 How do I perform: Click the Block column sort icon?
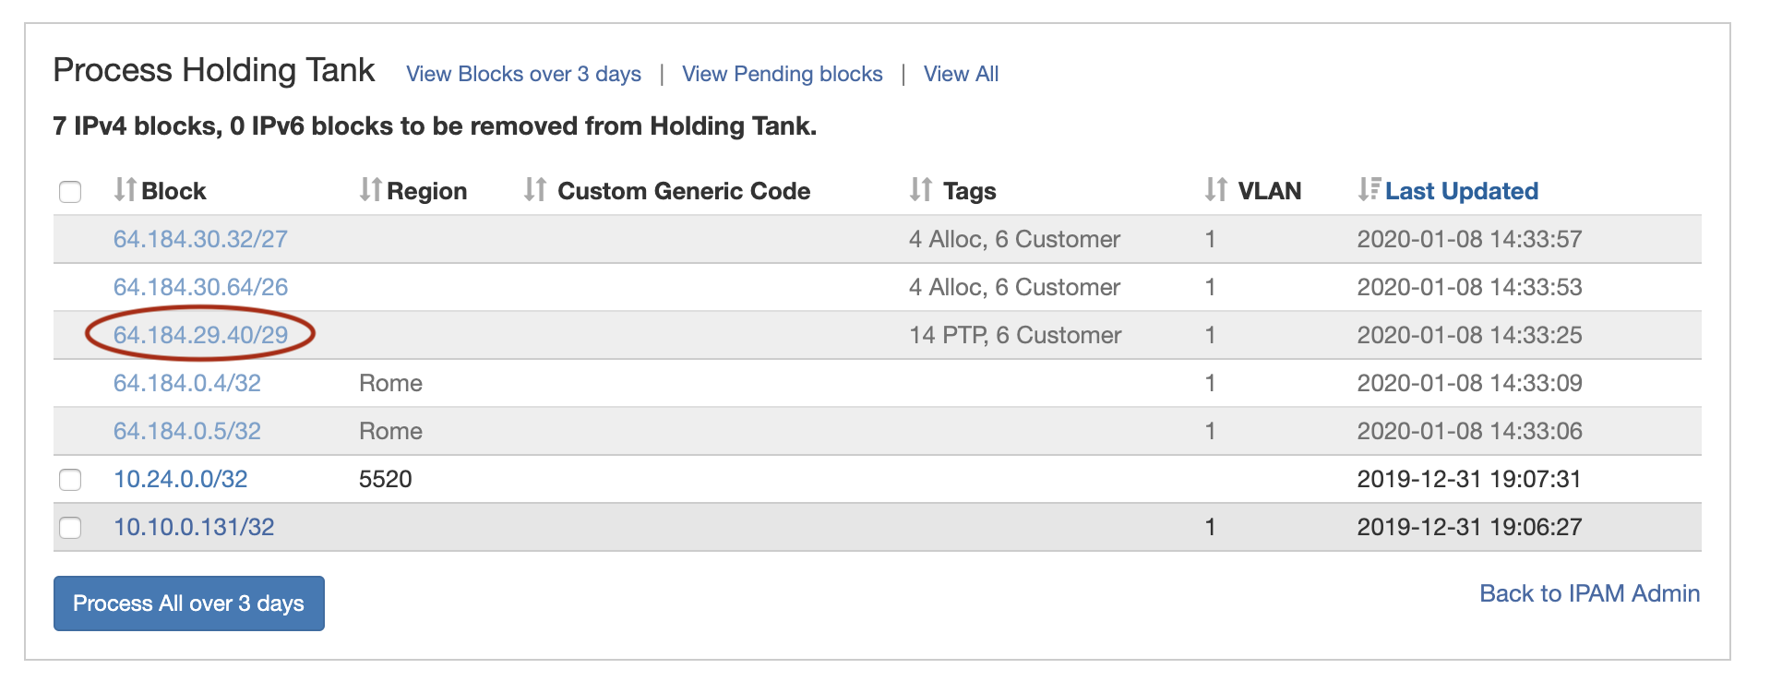point(125,190)
